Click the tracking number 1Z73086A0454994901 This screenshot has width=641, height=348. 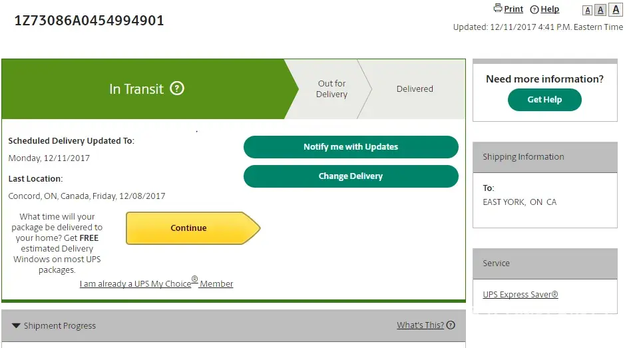(x=89, y=21)
